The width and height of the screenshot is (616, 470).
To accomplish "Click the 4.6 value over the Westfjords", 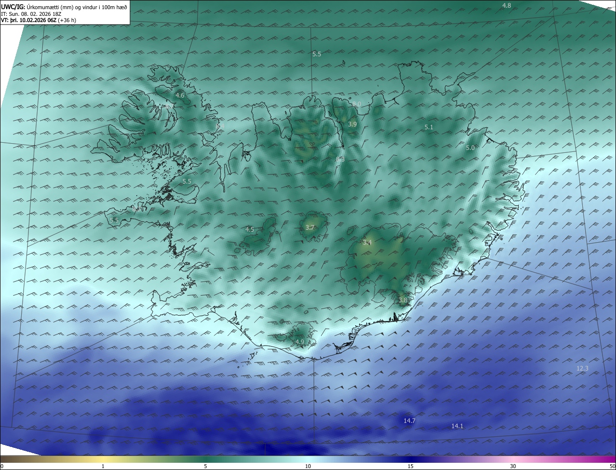I will click(180, 96).
